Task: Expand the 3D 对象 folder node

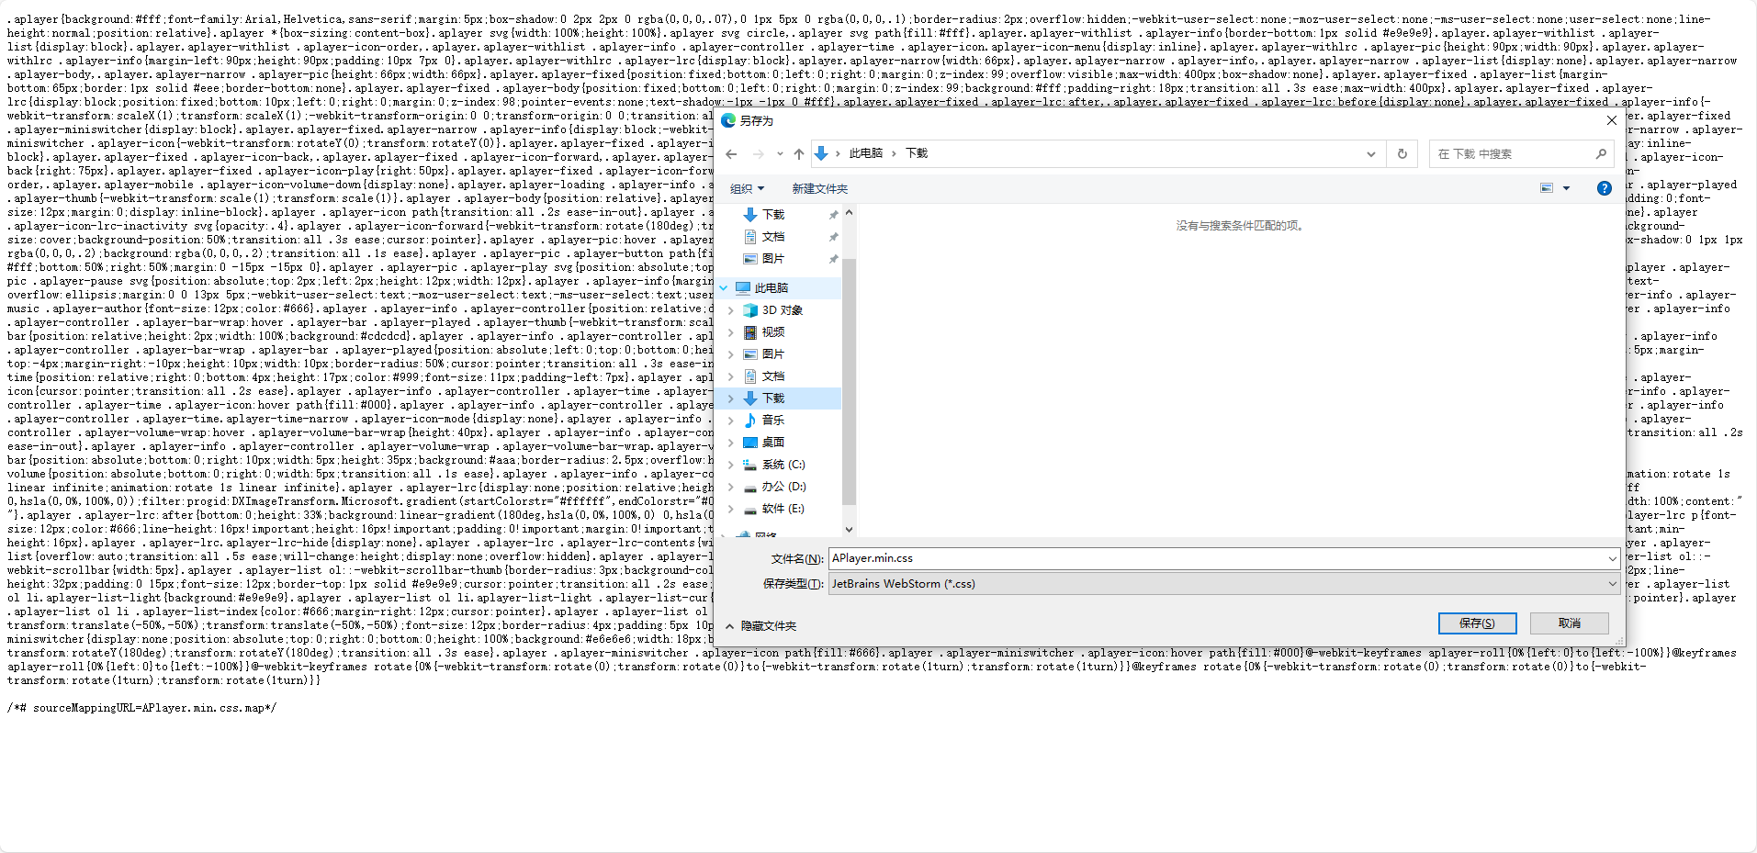Action: [731, 310]
